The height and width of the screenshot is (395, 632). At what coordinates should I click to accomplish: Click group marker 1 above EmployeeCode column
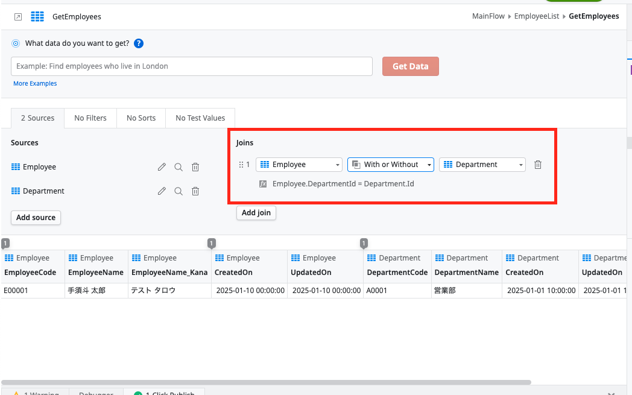[x=5, y=243]
